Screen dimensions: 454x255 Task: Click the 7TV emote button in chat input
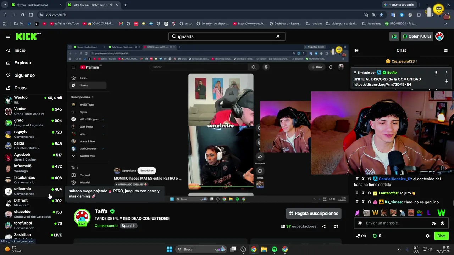[x=433, y=223]
